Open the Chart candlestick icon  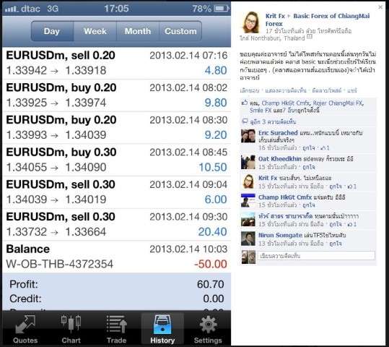71,324
